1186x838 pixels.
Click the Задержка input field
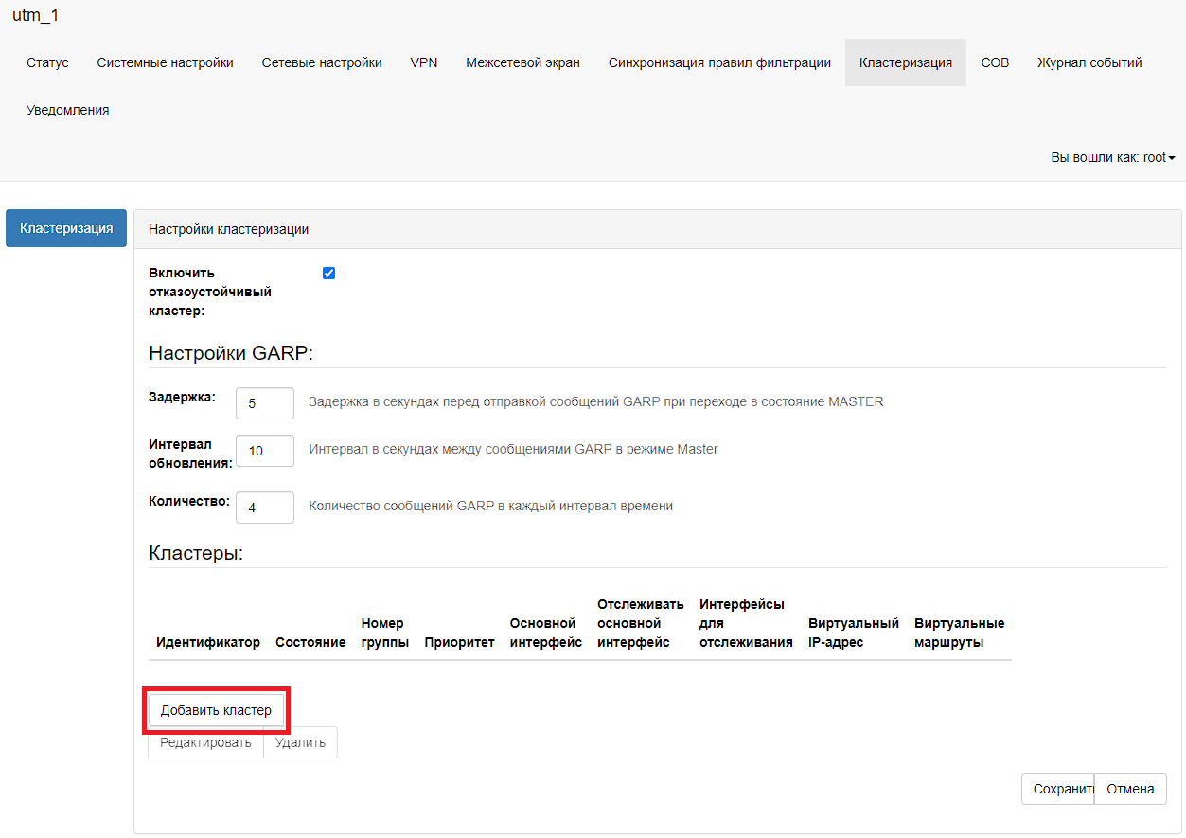(x=264, y=402)
